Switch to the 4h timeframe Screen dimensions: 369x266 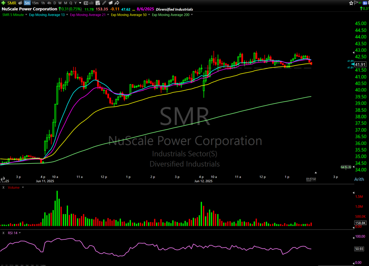(x=49, y=3)
